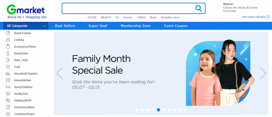Click the Home/Kitchen utensils icon
This screenshot has width=272, height=117.
tap(8, 80)
